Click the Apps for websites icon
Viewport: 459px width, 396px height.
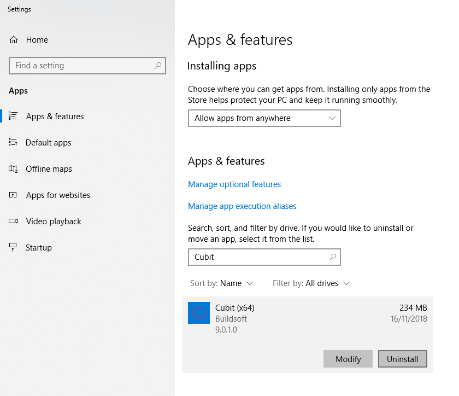13,195
